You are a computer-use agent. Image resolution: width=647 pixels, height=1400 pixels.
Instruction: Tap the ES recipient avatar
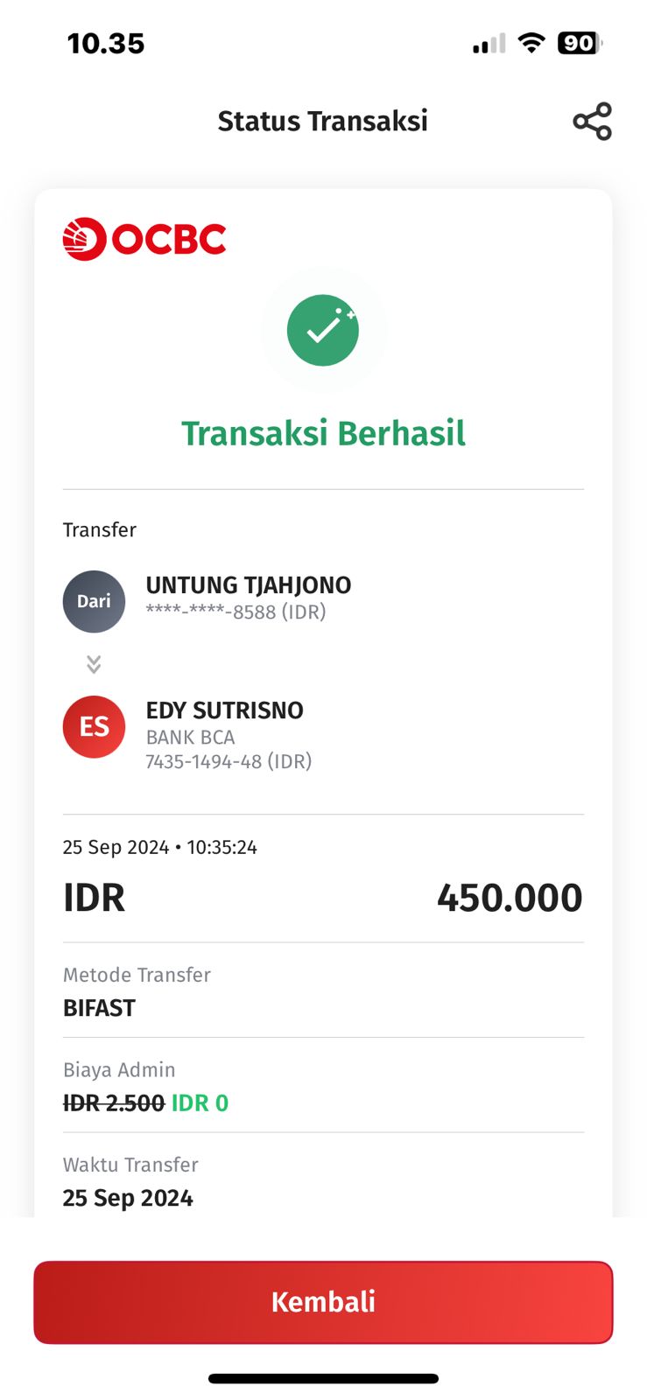[x=94, y=726]
